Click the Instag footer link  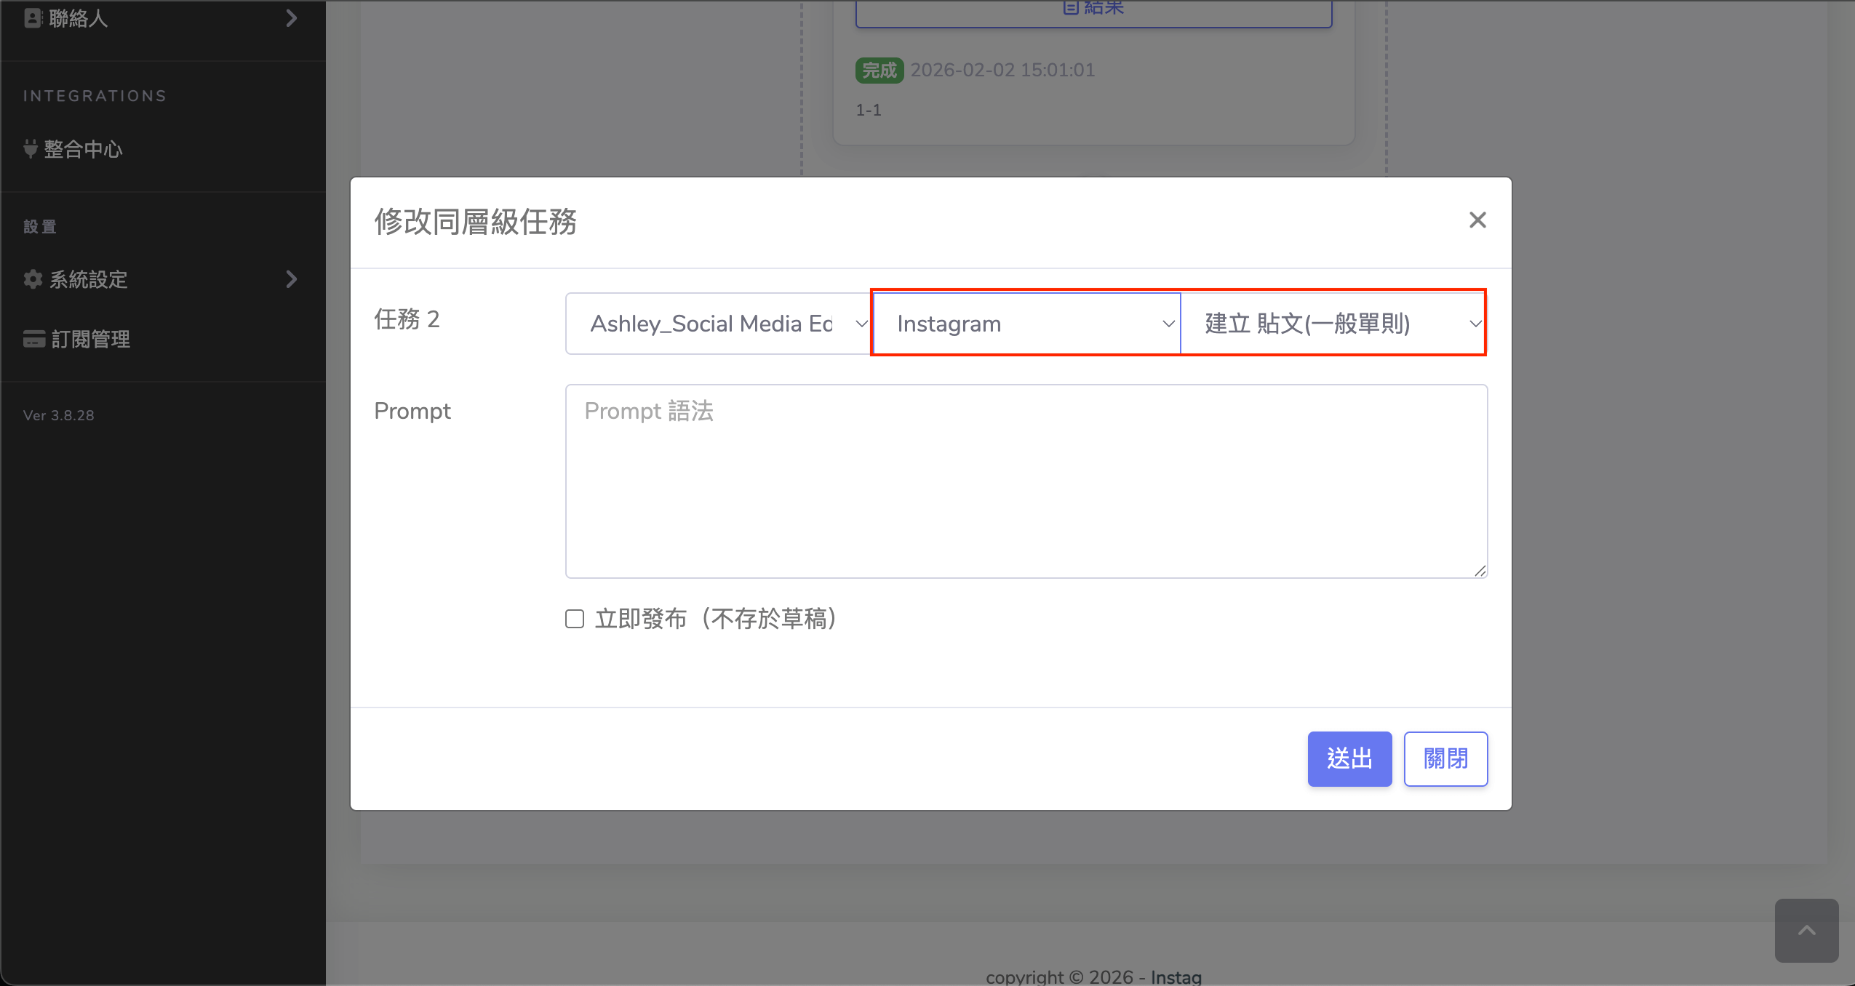1176,977
